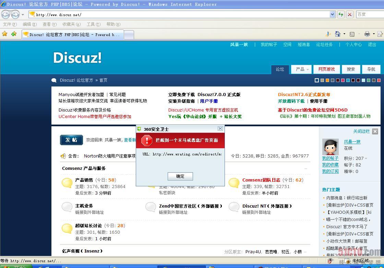Viewport: 384px width, 268px height.
Task: Click the speech bubble icon beside breadcrumb
Action: [x=54, y=80]
